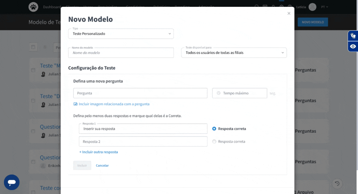358x194 pixels.
Task: Tick the select-all checkbox above the list
Action: 33,47
